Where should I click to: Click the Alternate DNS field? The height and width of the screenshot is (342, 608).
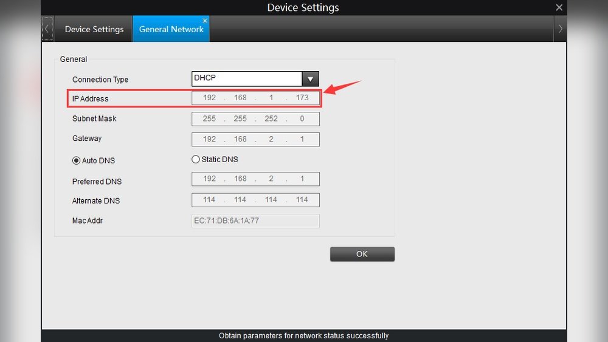(x=255, y=200)
